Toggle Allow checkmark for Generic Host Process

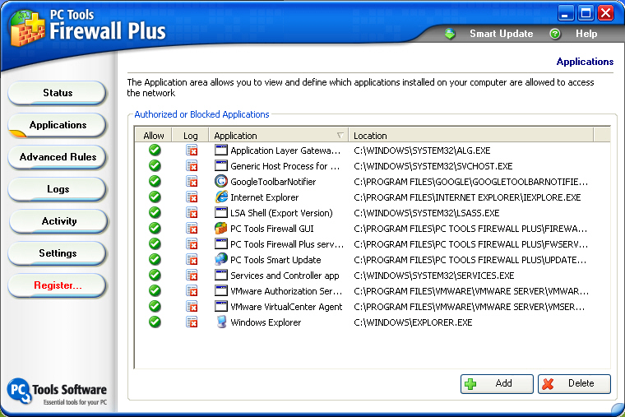[155, 166]
